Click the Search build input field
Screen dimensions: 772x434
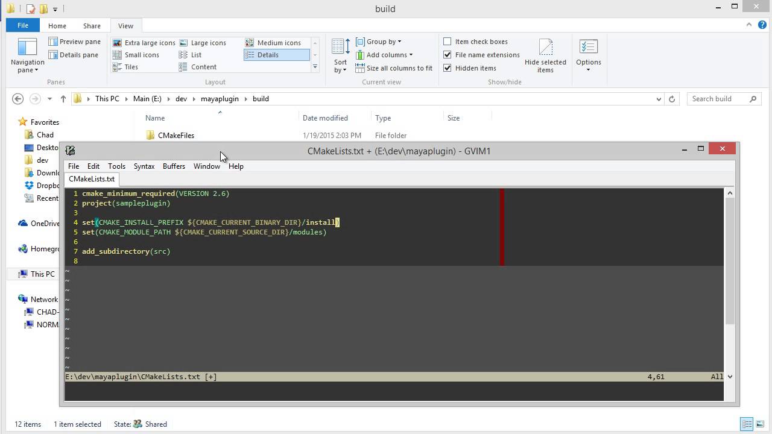pos(718,99)
